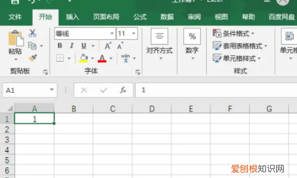This screenshot has height=178, width=297.
Task: Open font (字体) dialog launcher
Action: pos(138,72)
